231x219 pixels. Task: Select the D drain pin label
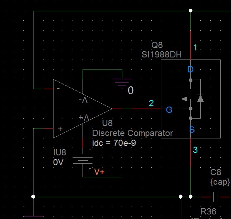[x=190, y=69]
